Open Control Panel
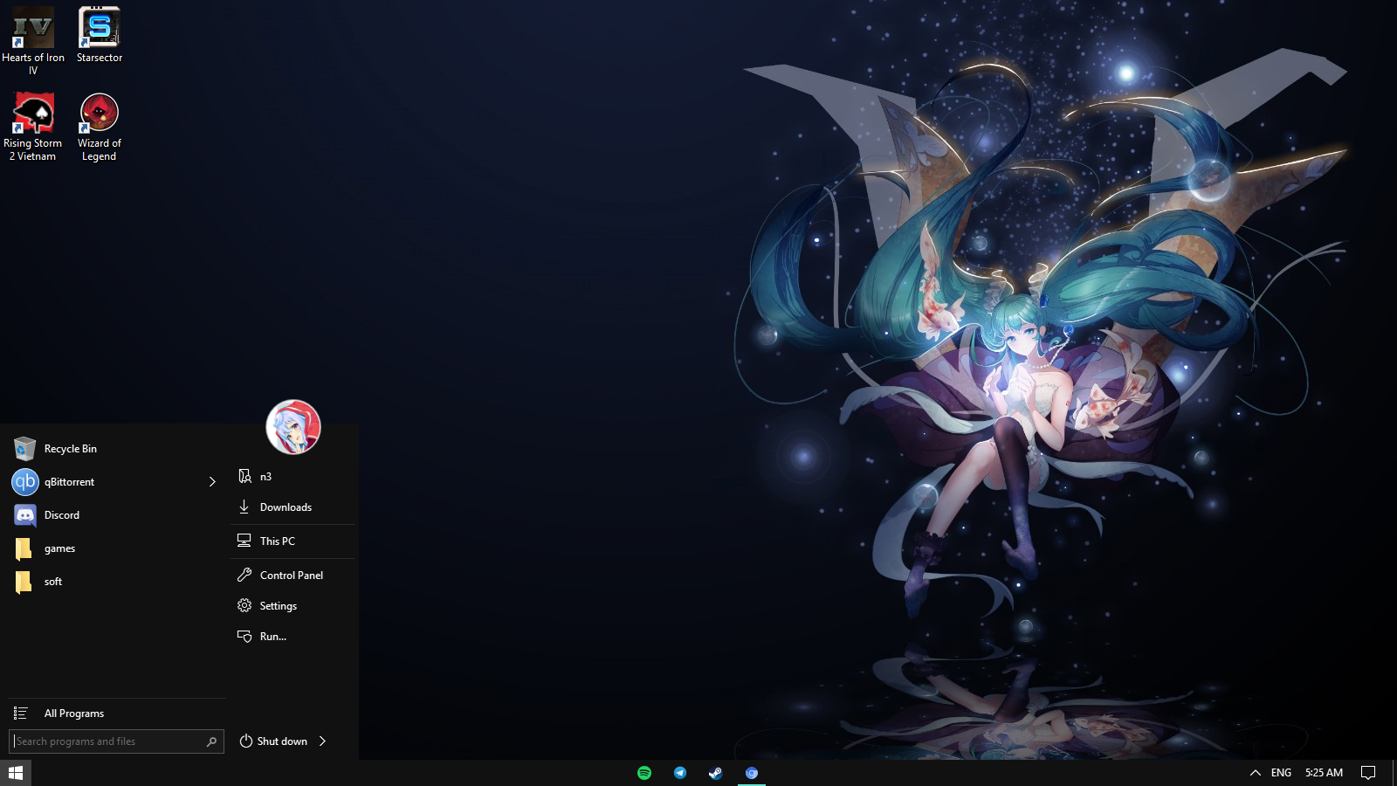The image size is (1397, 786). coord(292,576)
